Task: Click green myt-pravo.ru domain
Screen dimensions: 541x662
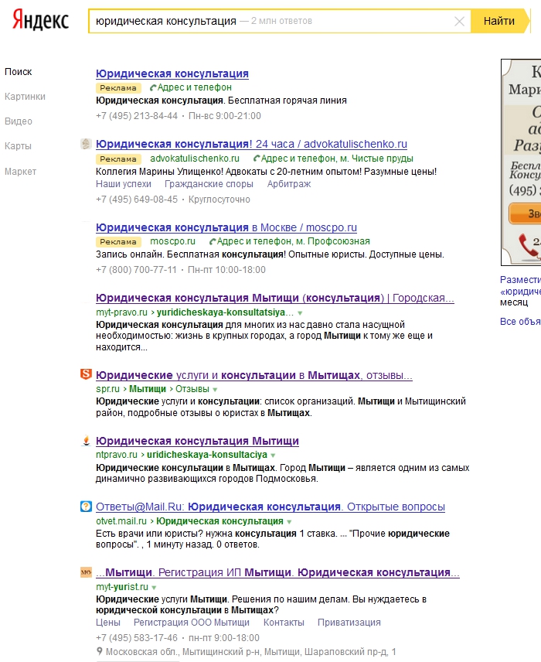Action: point(121,312)
